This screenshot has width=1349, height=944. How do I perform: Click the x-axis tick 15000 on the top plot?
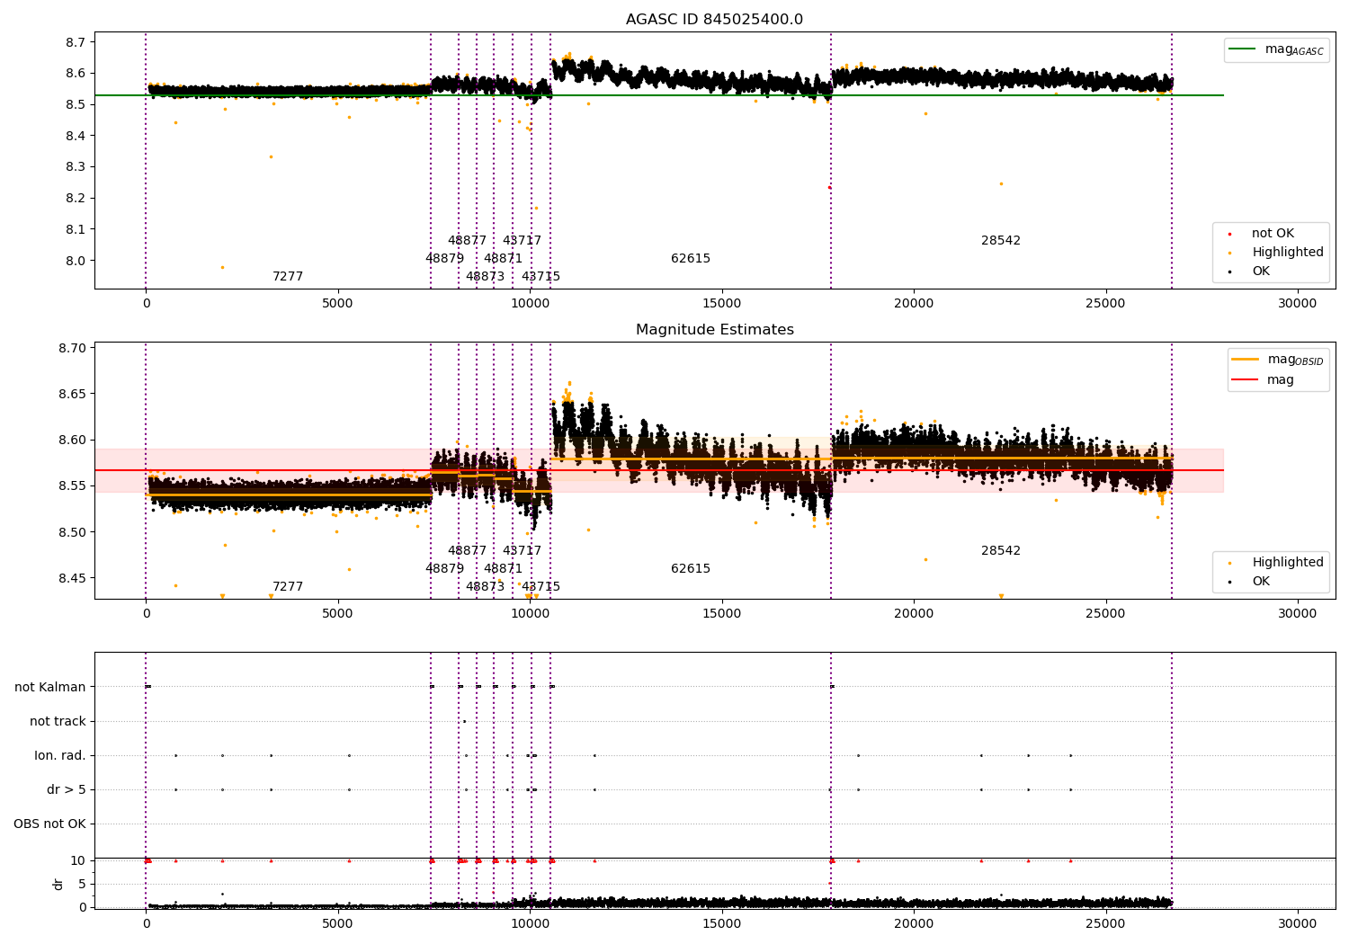721,303
